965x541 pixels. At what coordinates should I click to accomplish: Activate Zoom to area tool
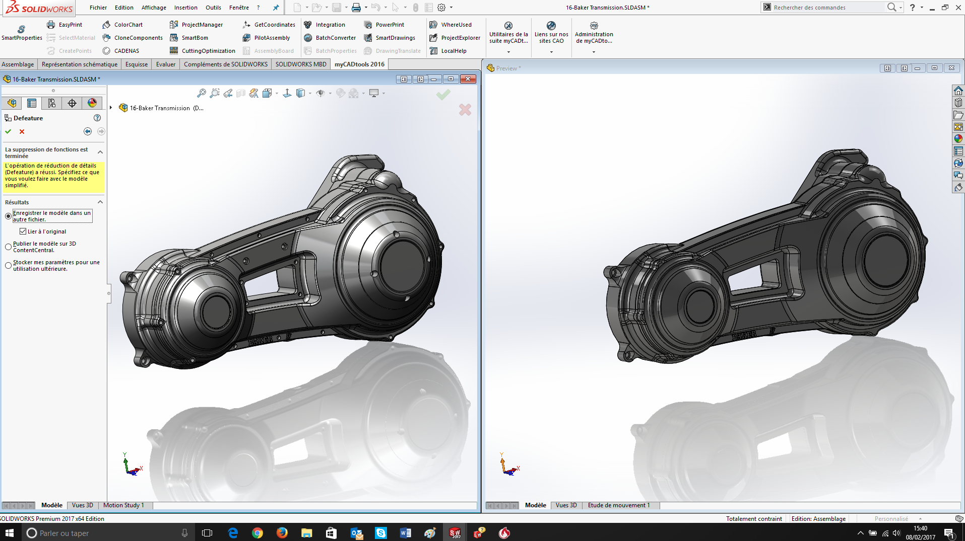[215, 93]
